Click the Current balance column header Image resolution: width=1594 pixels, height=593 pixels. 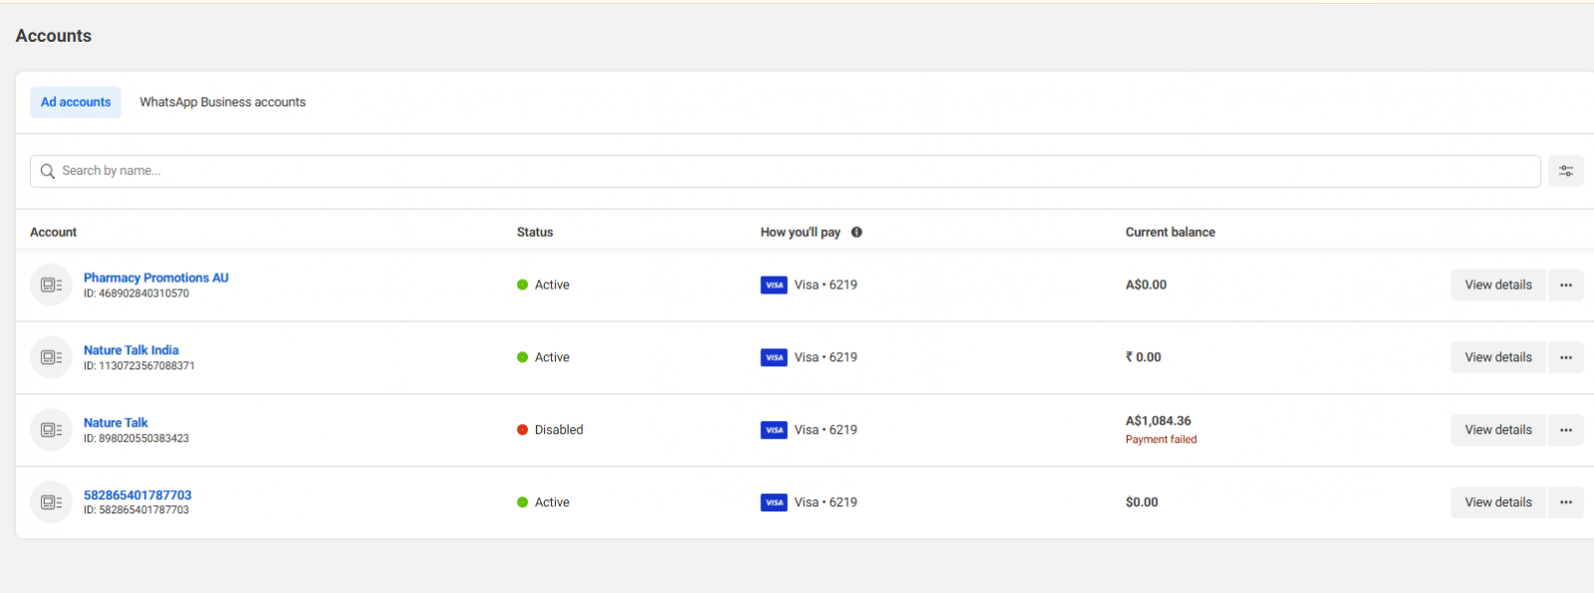pos(1171,232)
